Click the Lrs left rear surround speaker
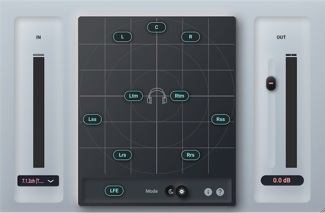 pos(123,155)
